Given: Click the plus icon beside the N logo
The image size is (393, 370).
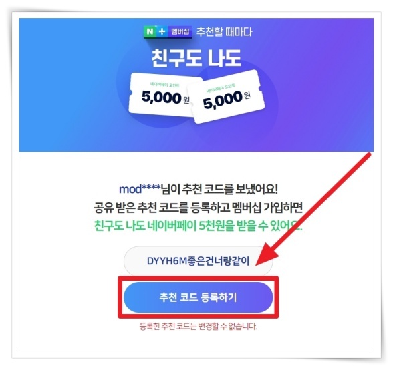Looking at the screenshot, I should (x=162, y=31).
